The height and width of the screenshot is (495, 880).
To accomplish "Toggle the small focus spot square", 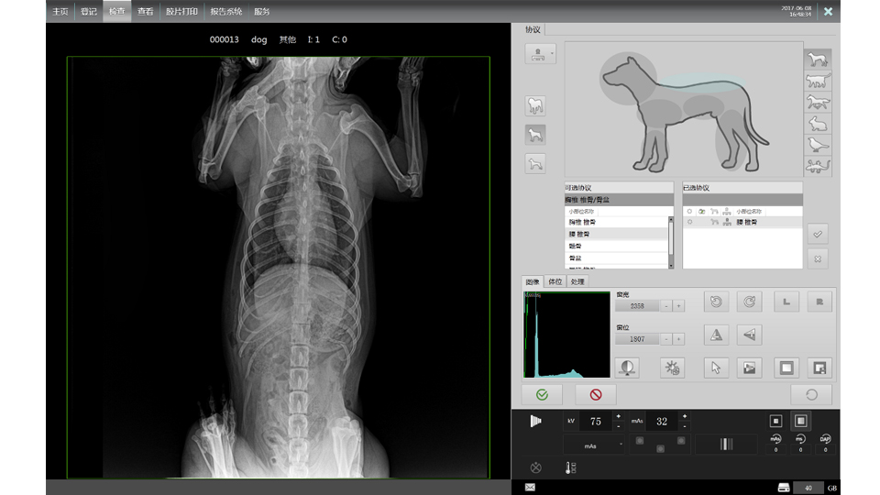I will tap(775, 421).
